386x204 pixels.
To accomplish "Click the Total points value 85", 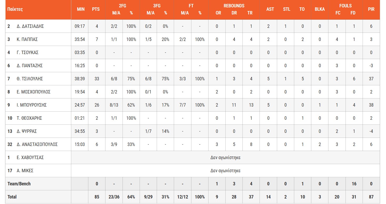I will coord(97,197).
